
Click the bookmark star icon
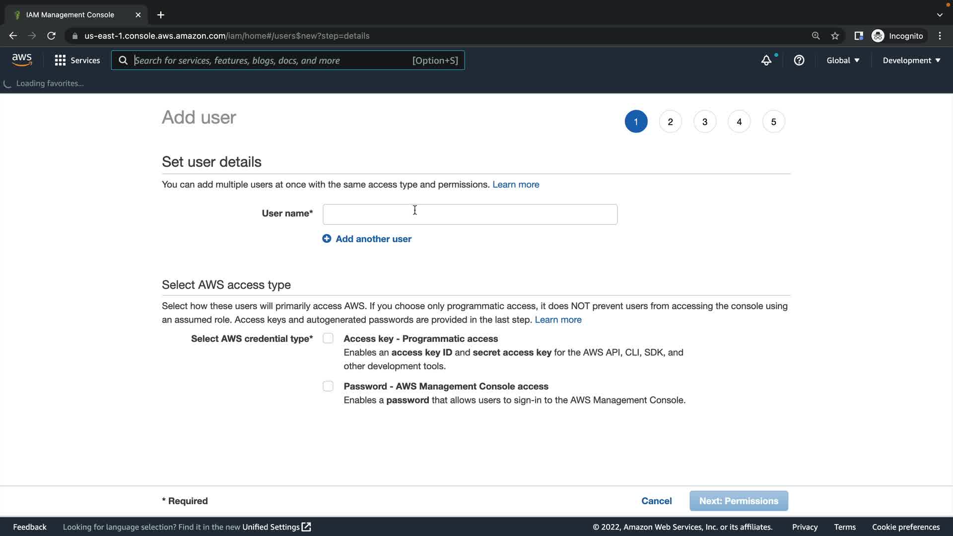[835, 36]
